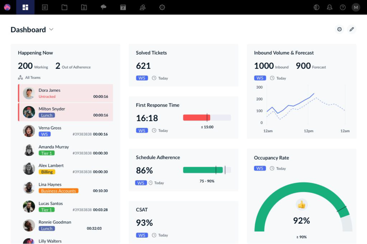Click the clock icon in Schedule Adherence card
Viewport: 367px width, 244px height.
(x=151, y=183)
